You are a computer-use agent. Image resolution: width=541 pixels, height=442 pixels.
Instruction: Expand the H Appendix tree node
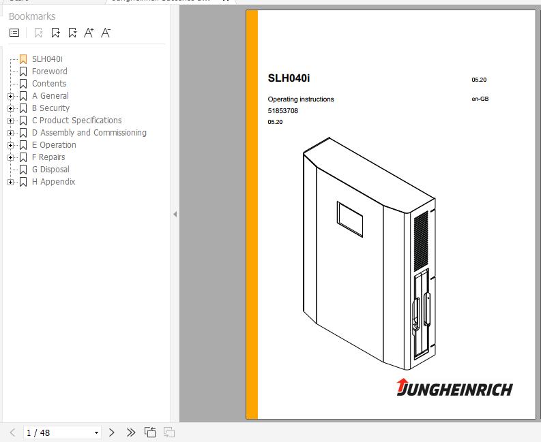(x=10, y=182)
